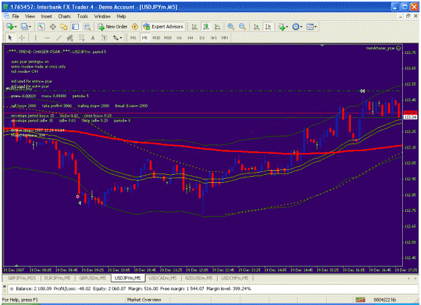421x305 pixels.
Task: Expand the Profiles dropdown arrow
Action: (30, 27)
